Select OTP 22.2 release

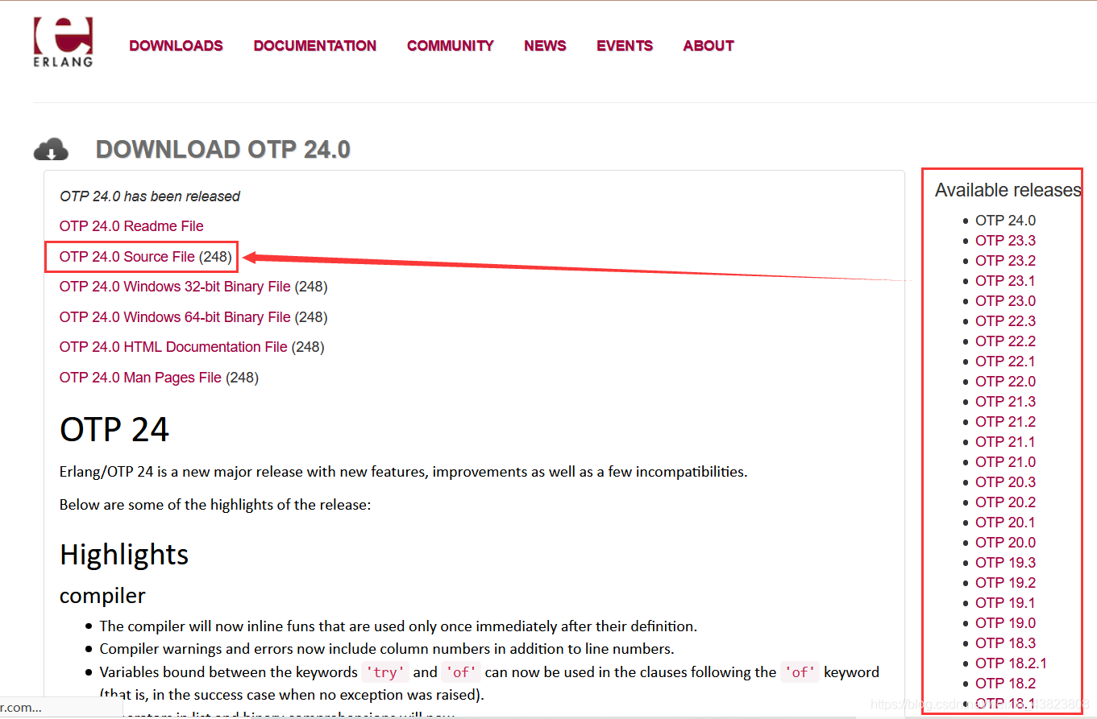tap(1005, 341)
